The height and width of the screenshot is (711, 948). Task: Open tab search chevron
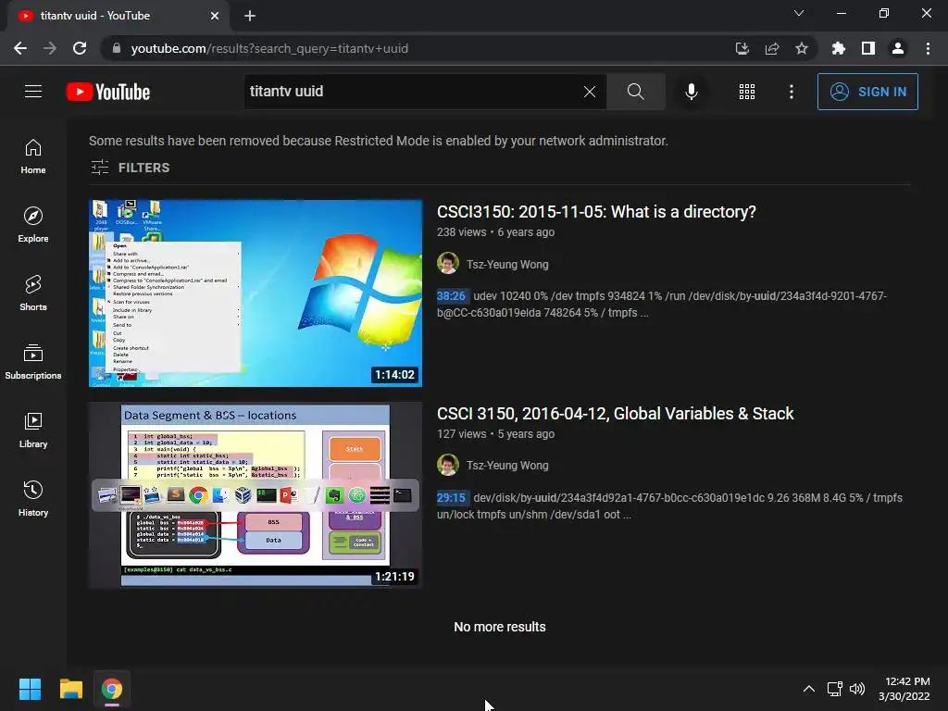coord(799,13)
